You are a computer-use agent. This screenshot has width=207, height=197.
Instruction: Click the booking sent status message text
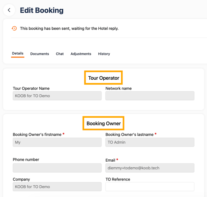[x=69, y=29]
